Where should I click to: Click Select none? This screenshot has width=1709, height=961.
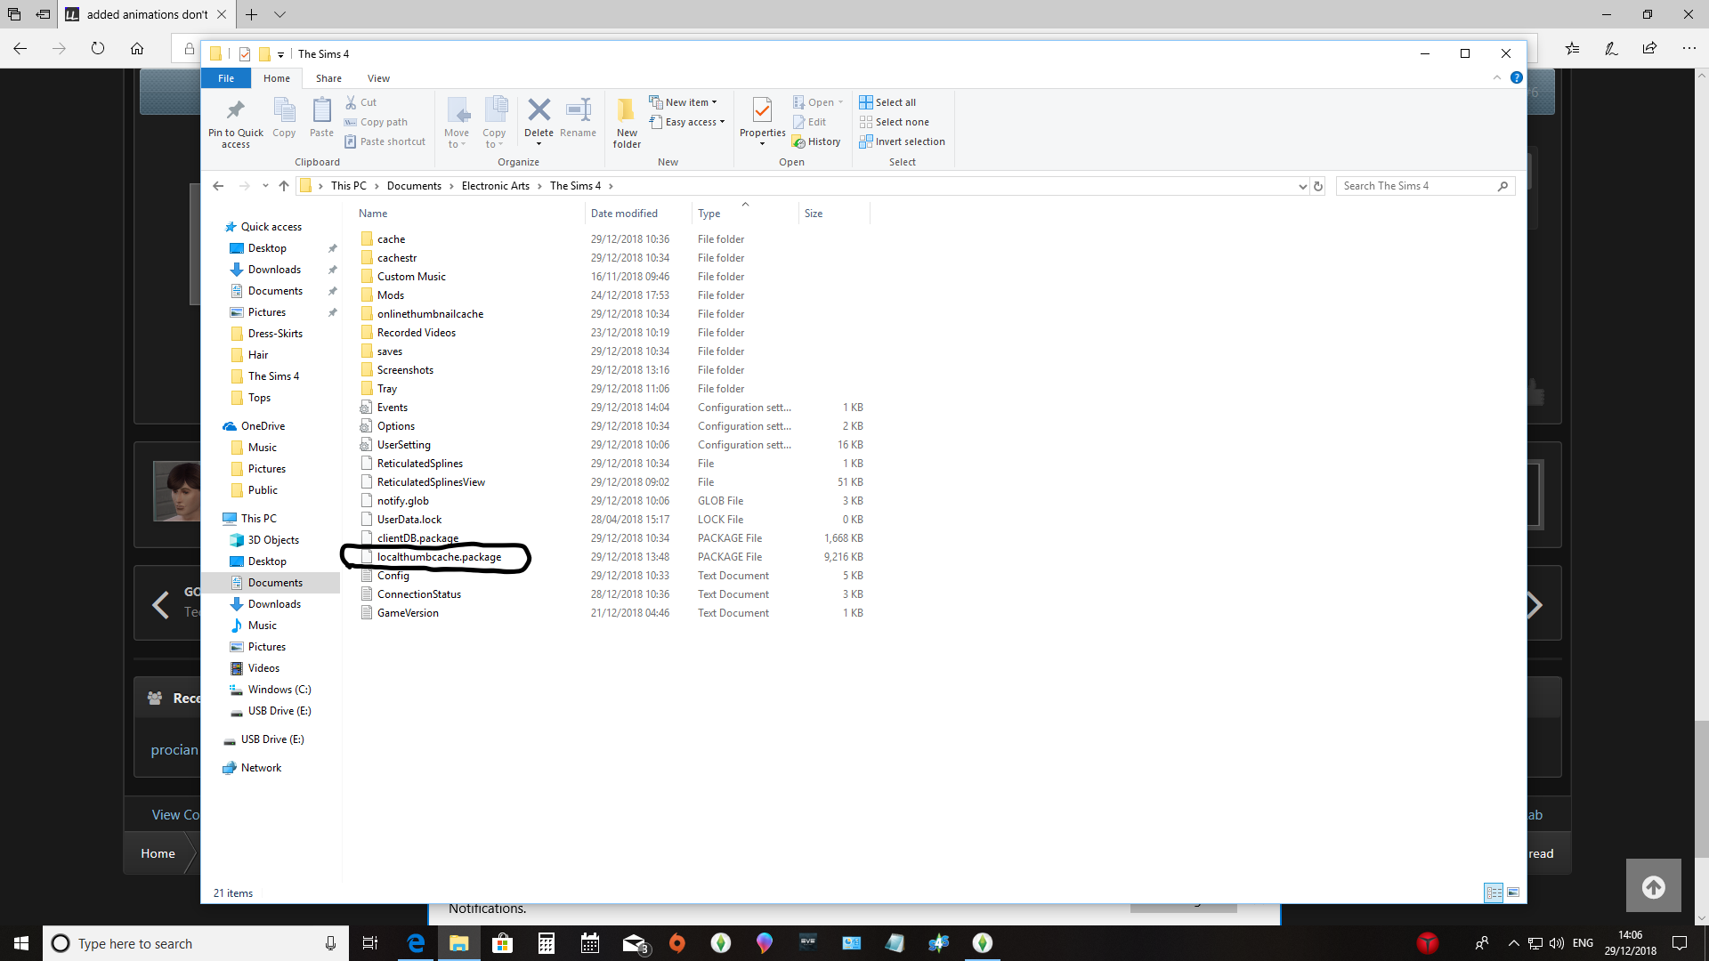pyautogui.click(x=894, y=122)
